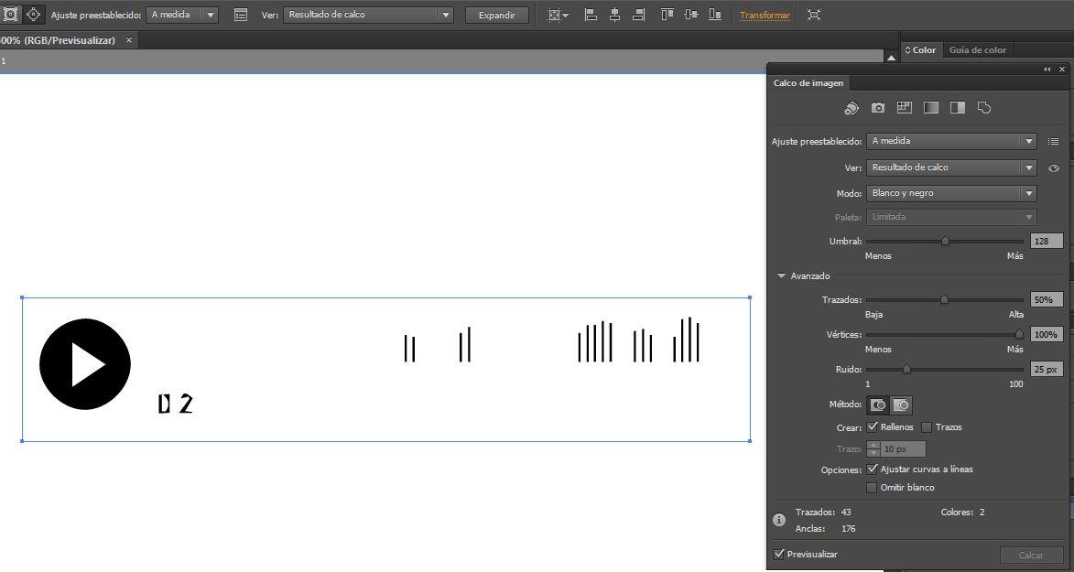
Task: Adjust the Vértices slider handle
Action: (x=1019, y=334)
